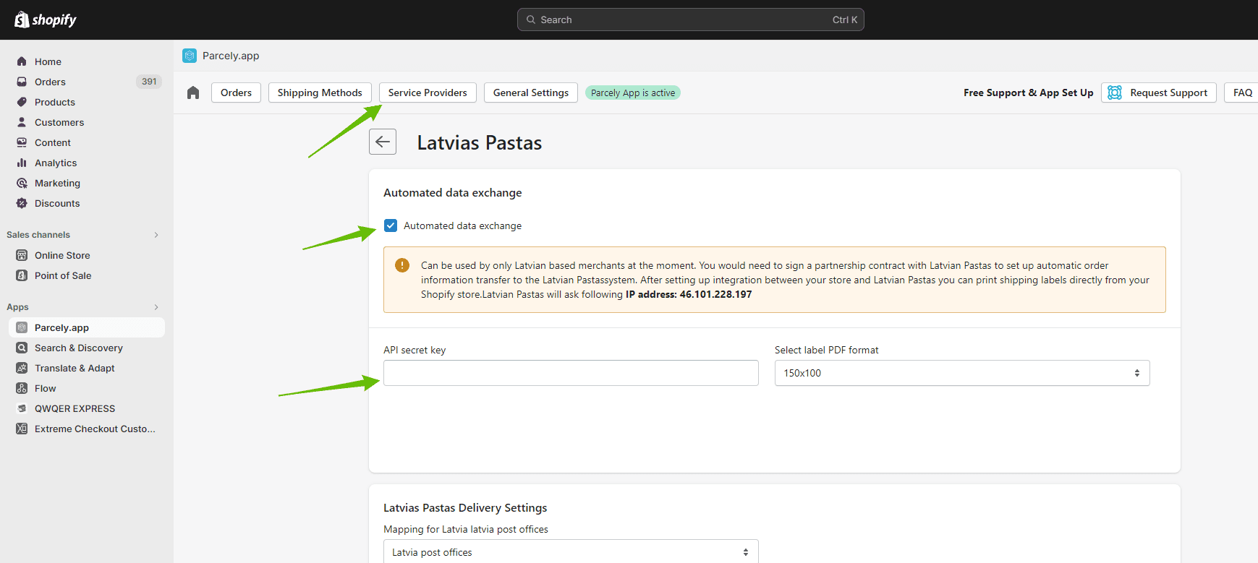Click the back arrow beside Latvias Pastas
This screenshot has height=563, width=1258.
coord(383,142)
